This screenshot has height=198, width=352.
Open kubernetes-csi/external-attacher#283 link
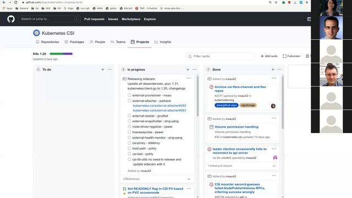(159, 111)
